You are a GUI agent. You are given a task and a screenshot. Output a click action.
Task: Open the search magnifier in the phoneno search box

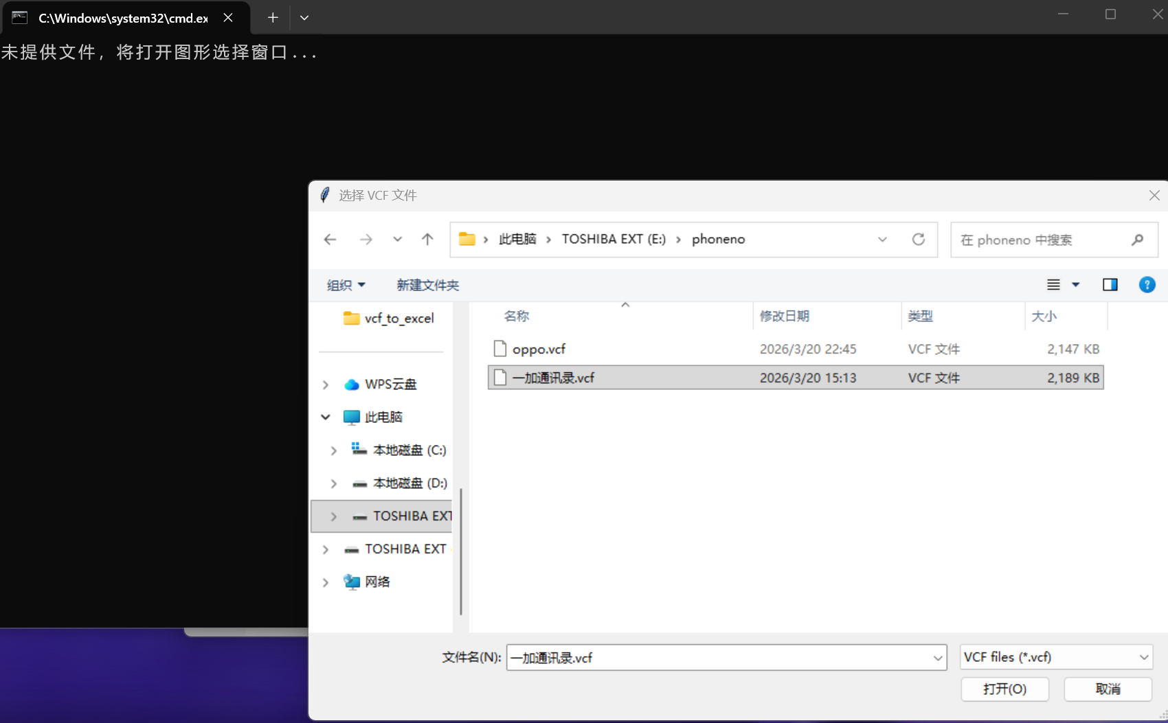coord(1137,240)
